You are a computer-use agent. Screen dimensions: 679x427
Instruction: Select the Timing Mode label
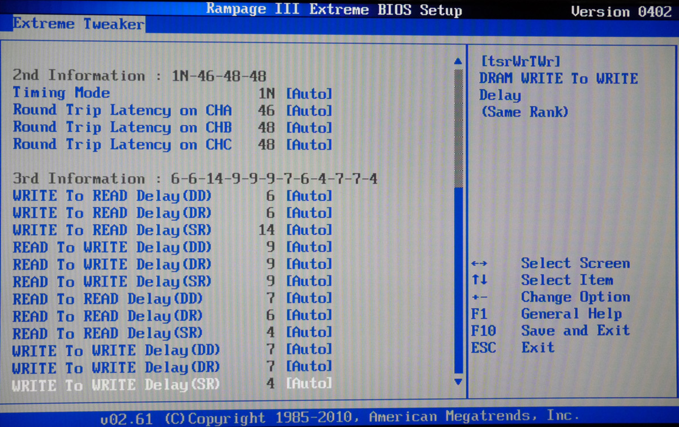tap(61, 93)
